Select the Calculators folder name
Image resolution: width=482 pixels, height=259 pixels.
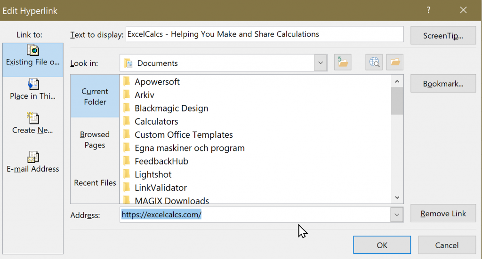point(156,121)
